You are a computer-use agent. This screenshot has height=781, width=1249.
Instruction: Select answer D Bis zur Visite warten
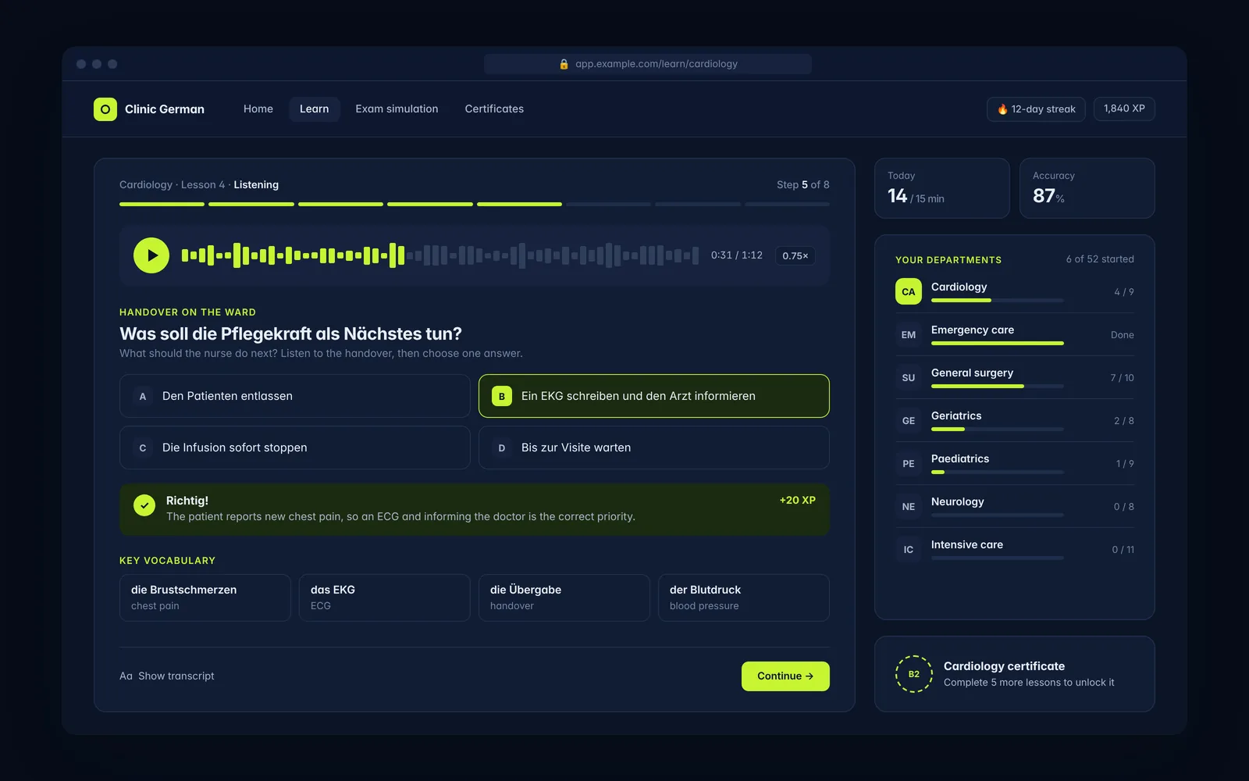(654, 448)
